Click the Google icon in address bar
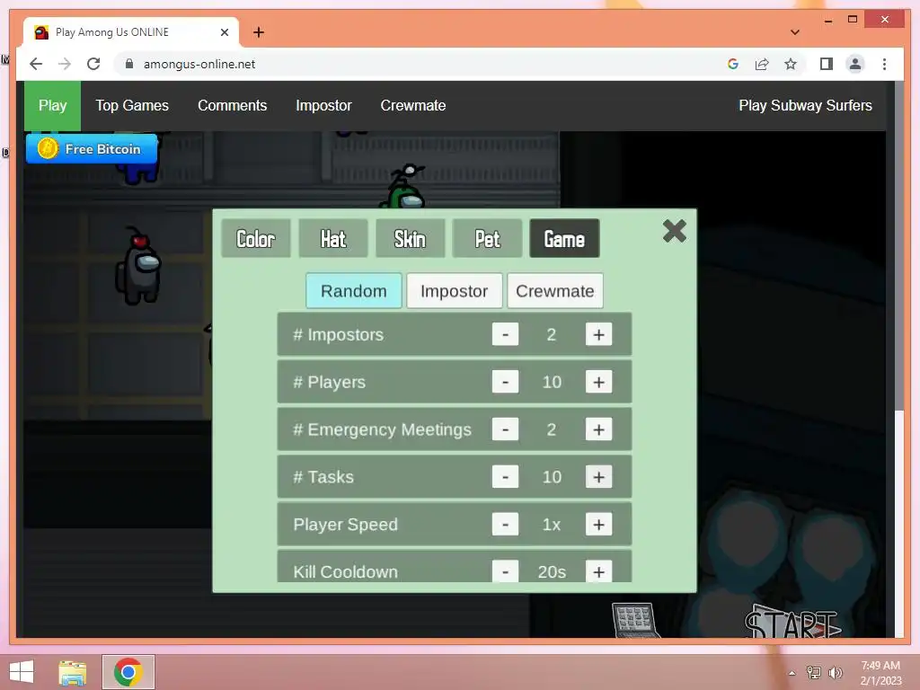This screenshot has width=920, height=690. click(733, 64)
